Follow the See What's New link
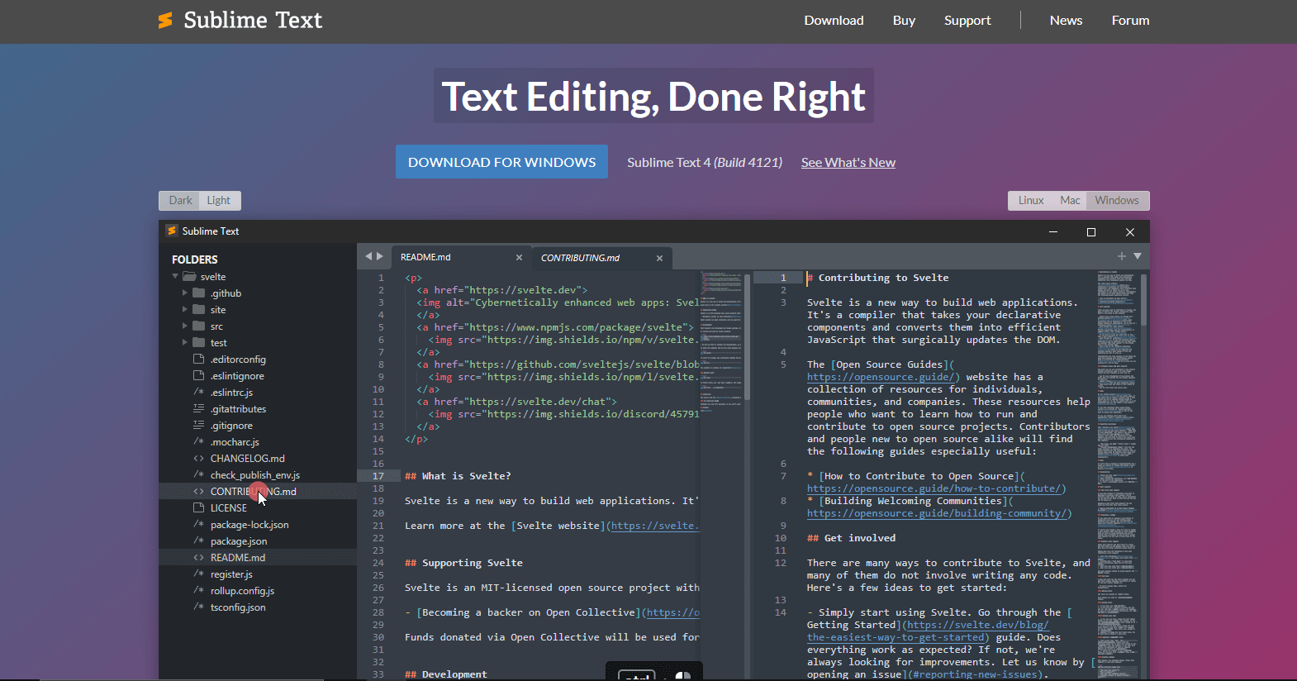1297x681 pixels. [x=848, y=163]
